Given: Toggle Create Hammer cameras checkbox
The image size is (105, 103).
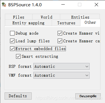Looking at the screenshot, I should tap(60, 41).
